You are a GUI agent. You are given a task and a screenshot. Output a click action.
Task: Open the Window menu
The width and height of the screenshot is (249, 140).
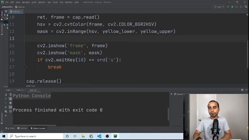(69, 2)
